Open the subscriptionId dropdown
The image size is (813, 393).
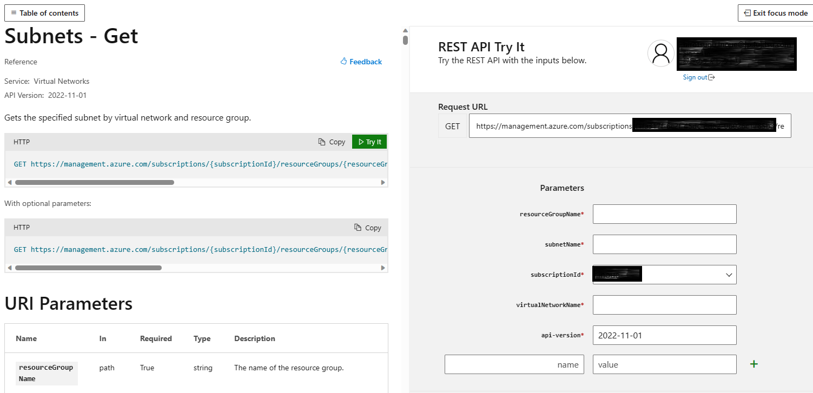pos(729,275)
